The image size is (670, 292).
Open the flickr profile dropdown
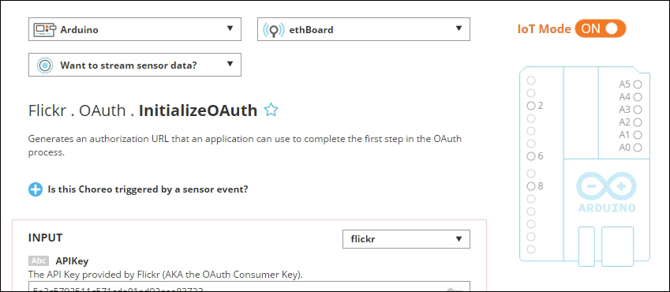(x=406, y=239)
